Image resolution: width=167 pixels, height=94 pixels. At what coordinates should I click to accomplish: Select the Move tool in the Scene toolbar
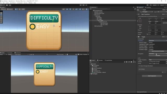point(1,15)
